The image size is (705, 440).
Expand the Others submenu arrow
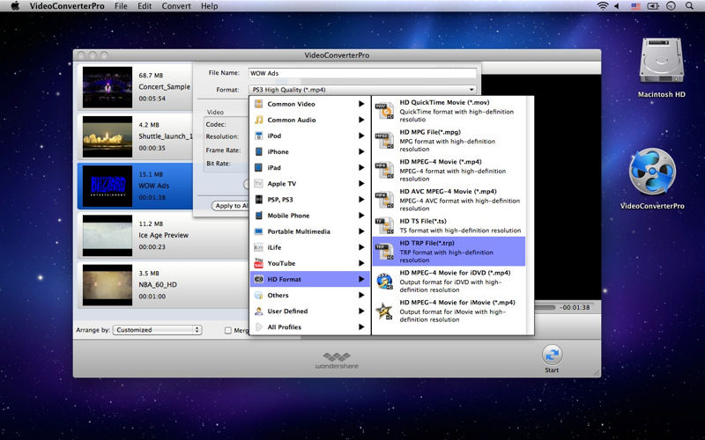361,295
